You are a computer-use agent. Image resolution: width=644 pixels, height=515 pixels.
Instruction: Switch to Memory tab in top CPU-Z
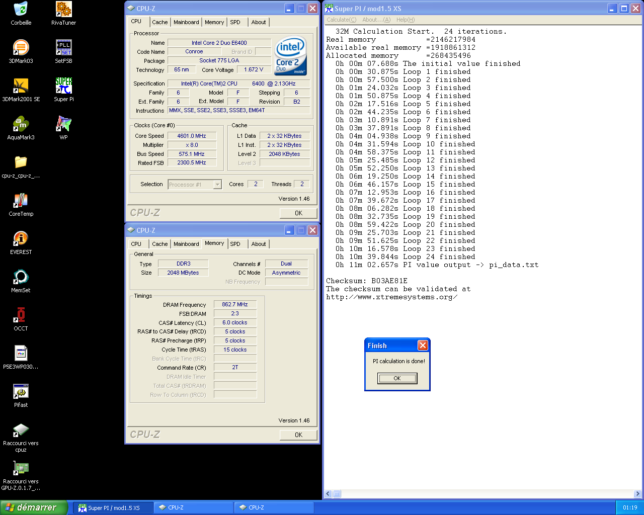click(x=214, y=22)
